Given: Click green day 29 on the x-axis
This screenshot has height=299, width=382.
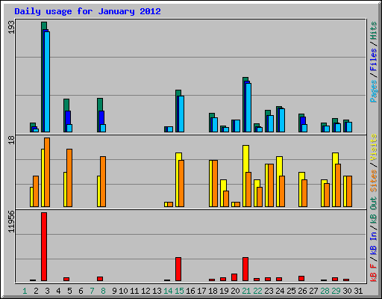Looking at the screenshot, I should coord(336,291).
